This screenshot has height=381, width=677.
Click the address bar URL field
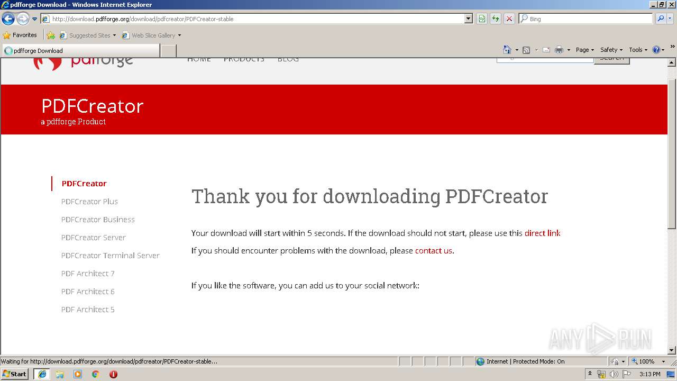pyautogui.click(x=253, y=19)
